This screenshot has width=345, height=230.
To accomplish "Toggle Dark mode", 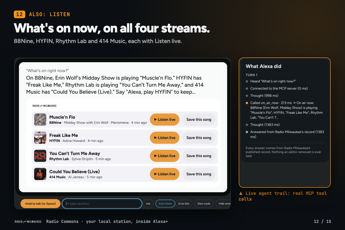I will [204, 203].
